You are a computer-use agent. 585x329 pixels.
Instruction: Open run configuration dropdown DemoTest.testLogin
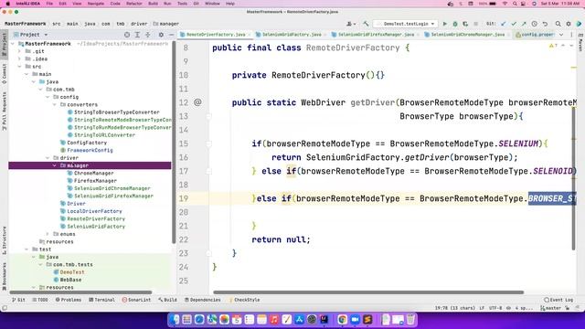[406, 24]
